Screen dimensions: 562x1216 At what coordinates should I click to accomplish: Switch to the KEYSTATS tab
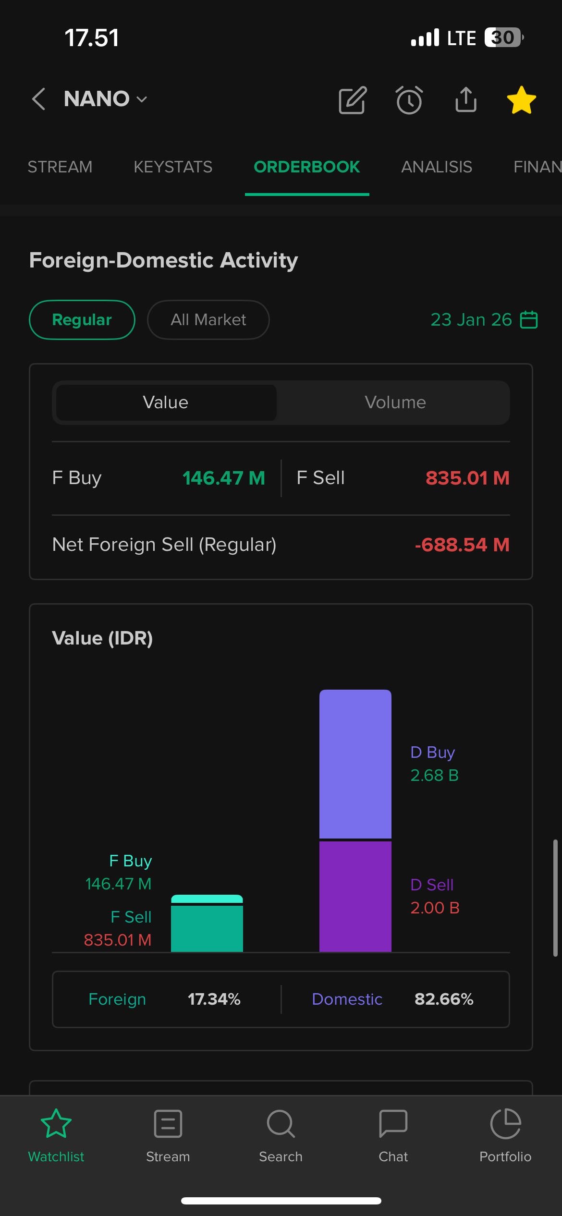tap(173, 167)
